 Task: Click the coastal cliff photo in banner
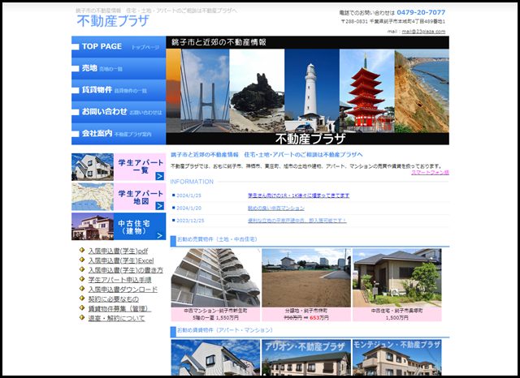[422, 91]
